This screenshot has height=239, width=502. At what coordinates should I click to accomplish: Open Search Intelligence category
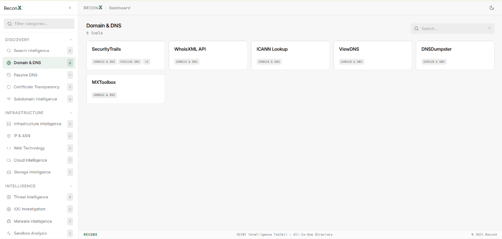tap(39, 50)
